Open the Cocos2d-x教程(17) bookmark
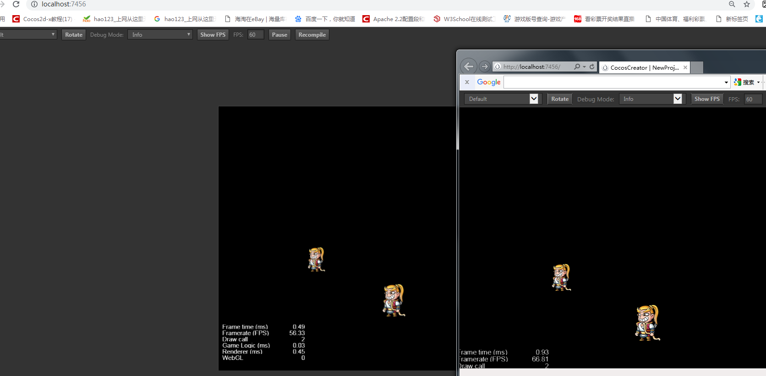This screenshot has width=766, height=376. [x=42, y=19]
